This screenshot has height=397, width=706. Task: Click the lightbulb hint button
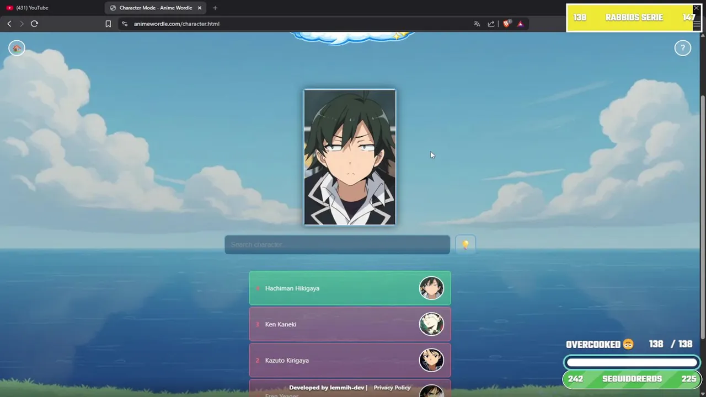pos(466,244)
